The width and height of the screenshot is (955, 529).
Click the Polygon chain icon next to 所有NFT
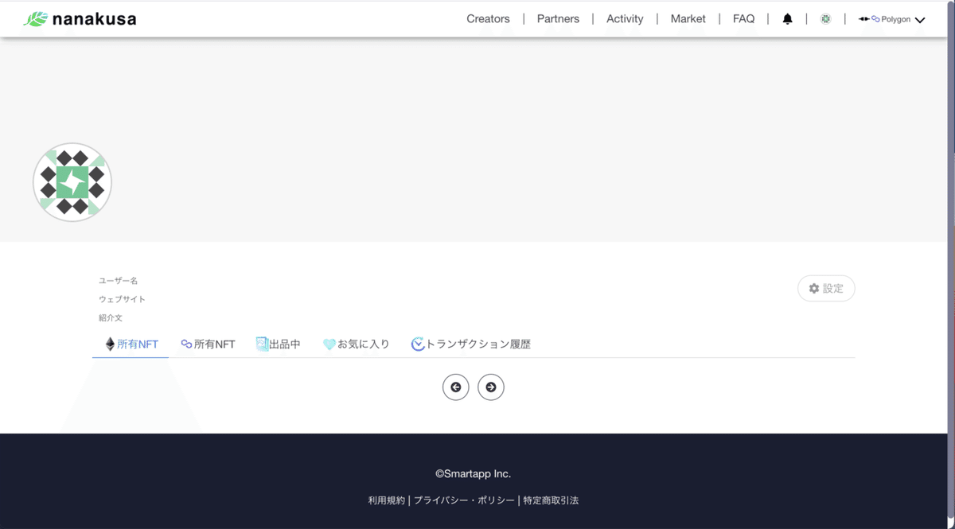tap(185, 343)
